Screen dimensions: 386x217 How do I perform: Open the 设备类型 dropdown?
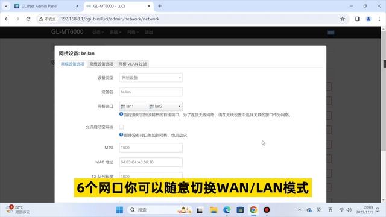coord(151,78)
